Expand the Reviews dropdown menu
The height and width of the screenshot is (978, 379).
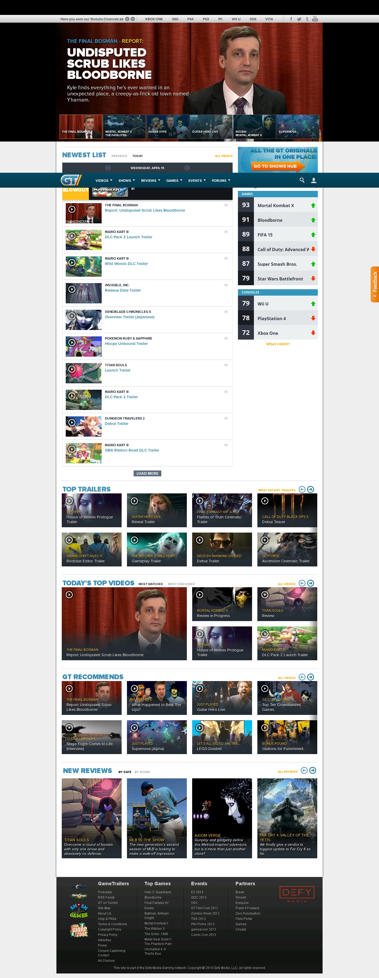coord(150,181)
